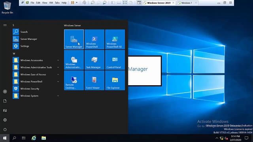253x142 pixels.
Task: Click the Windows Start button
Action: 5,138
